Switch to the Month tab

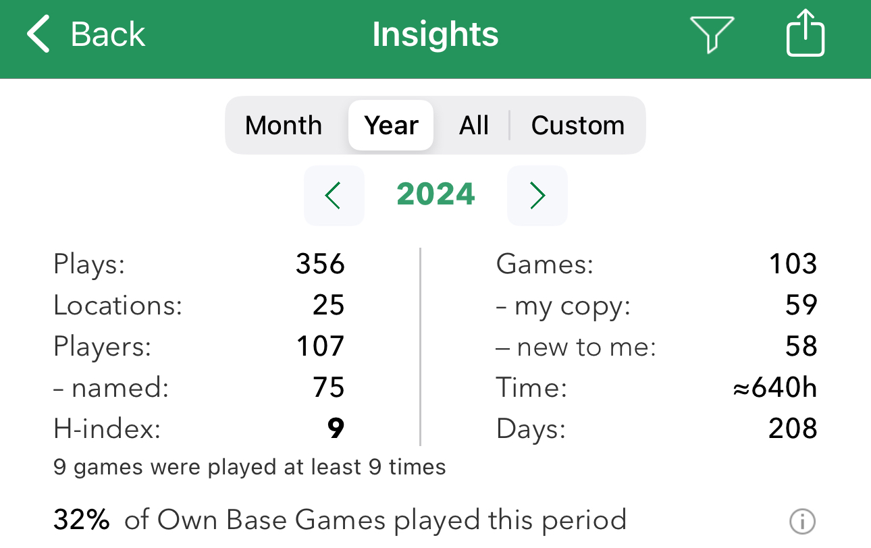pyautogui.click(x=284, y=126)
